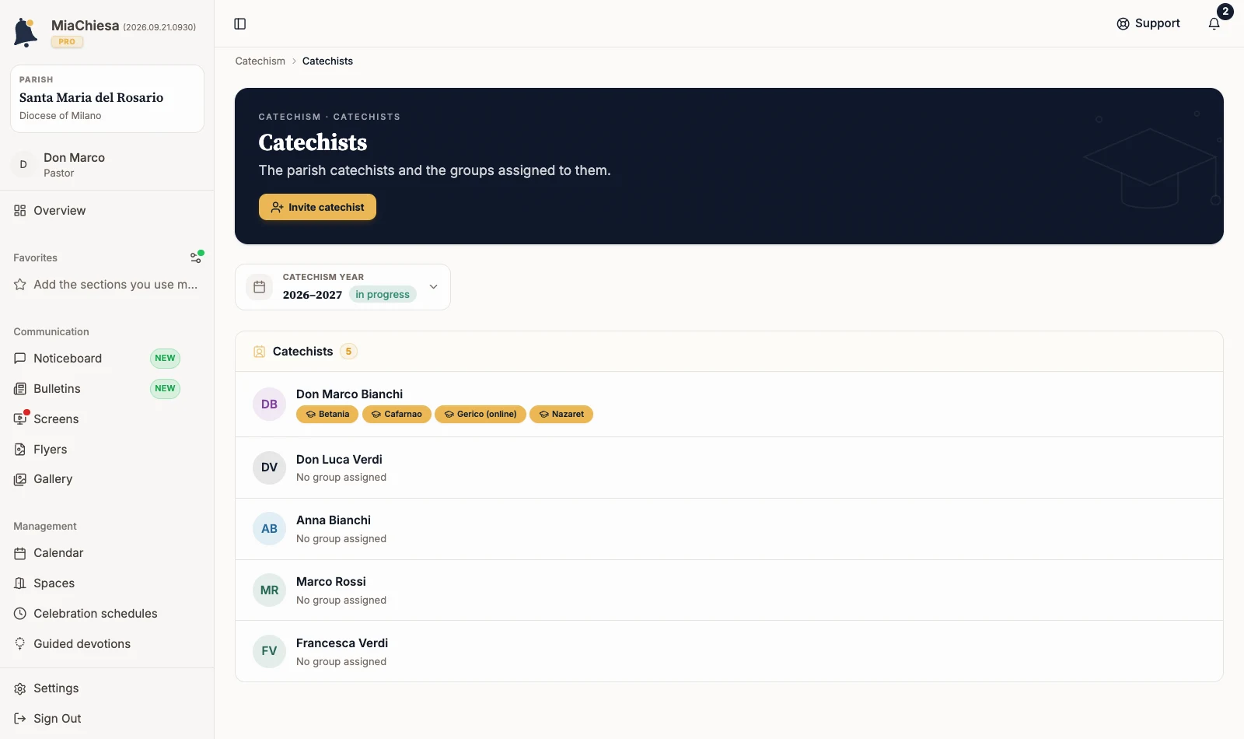Screen dimensions: 1244x739
Task: Open the Don Marco Pastor profile
Action: click(x=107, y=164)
